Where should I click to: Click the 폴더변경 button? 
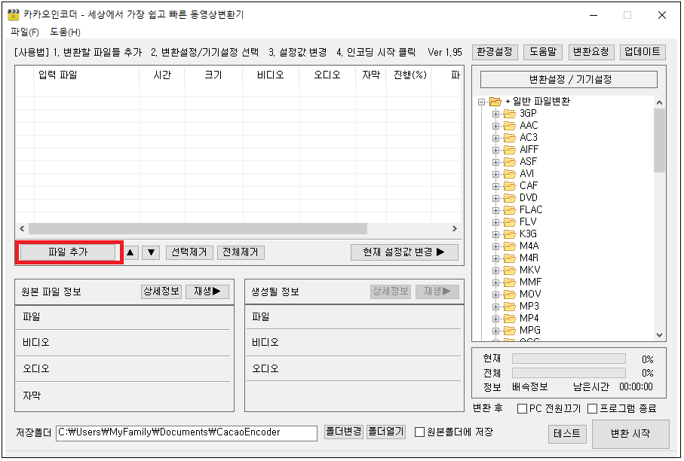[x=344, y=432]
